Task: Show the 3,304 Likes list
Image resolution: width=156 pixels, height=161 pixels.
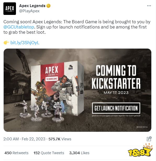Action: coord(79,153)
